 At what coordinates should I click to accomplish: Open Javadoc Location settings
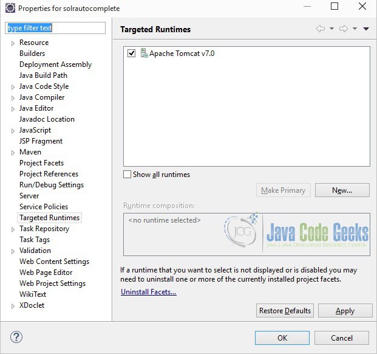click(47, 119)
